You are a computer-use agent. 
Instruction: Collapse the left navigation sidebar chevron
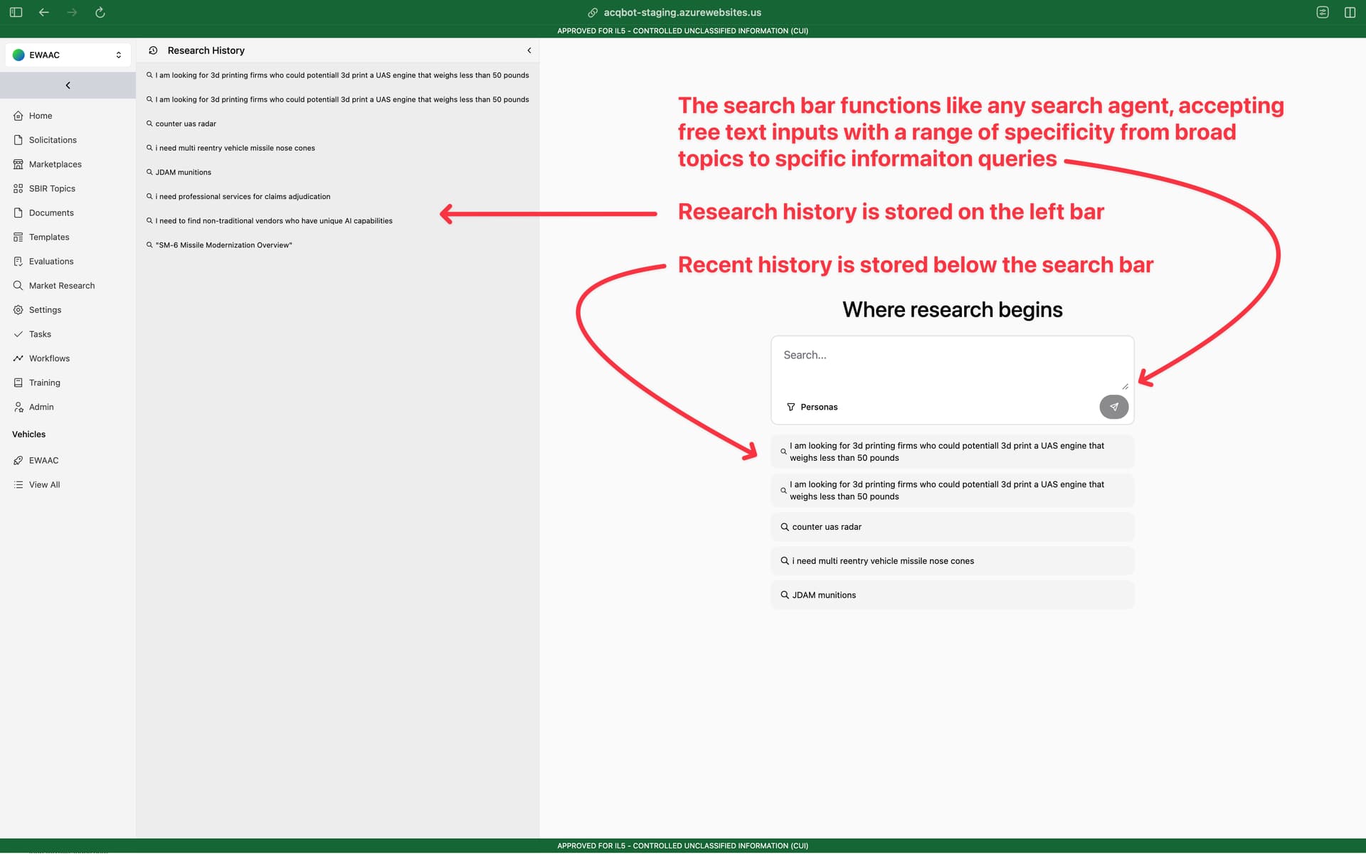click(68, 85)
